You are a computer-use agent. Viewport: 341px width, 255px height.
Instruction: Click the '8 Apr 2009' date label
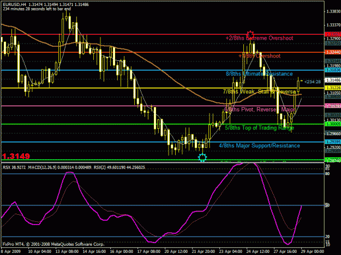point(11,252)
